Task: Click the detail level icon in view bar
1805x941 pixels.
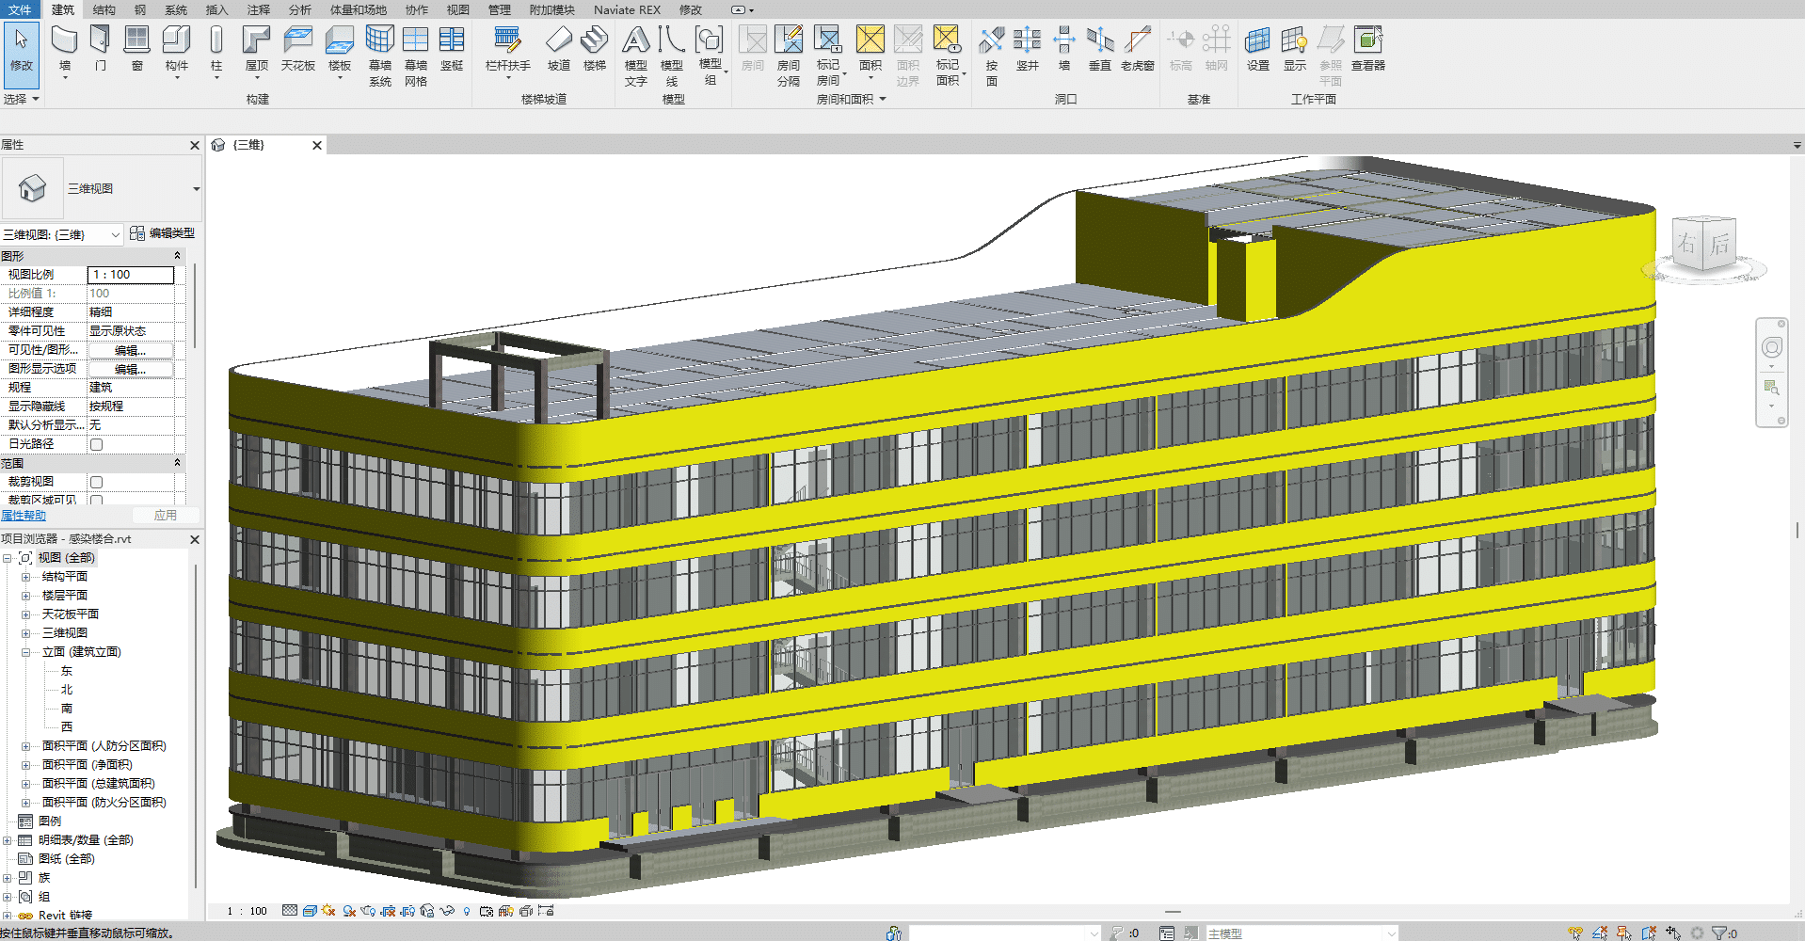Action: coord(290,911)
